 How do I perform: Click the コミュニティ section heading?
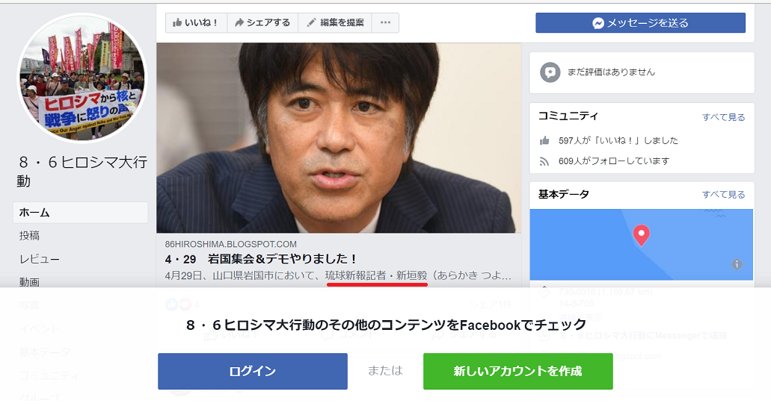pyautogui.click(x=568, y=116)
